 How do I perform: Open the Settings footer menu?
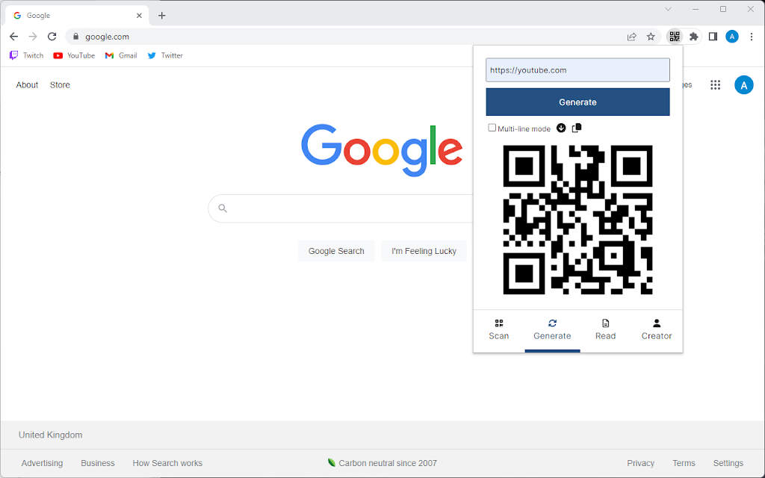click(x=728, y=463)
